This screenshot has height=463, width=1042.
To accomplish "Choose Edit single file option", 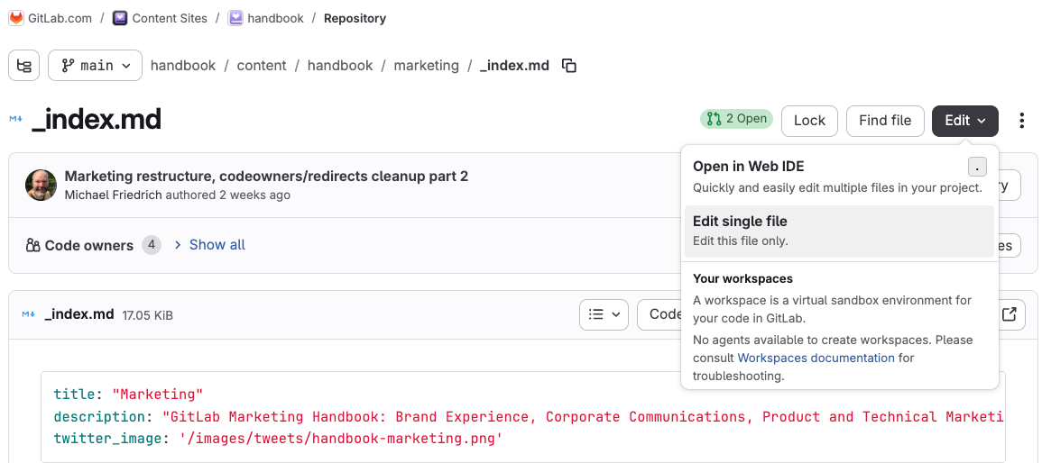I will pos(839,231).
